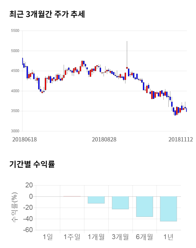Click the 20 return axis tick label
Image resolution: width=196 pixels, height=248 pixels.
(29, 185)
